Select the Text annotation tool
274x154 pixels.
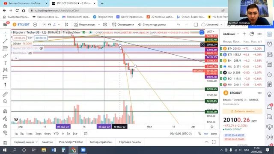pos(5,63)
